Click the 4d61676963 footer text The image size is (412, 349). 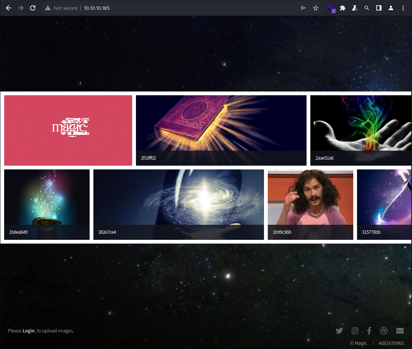coord(391,343)
